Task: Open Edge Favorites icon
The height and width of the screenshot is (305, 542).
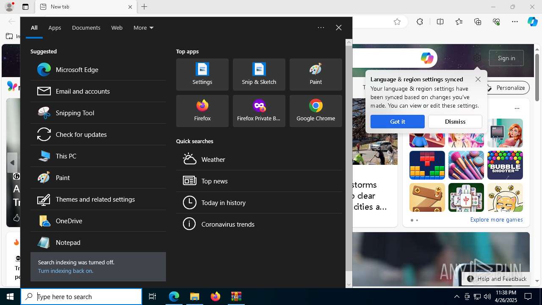Action: [x=459, y=22]
